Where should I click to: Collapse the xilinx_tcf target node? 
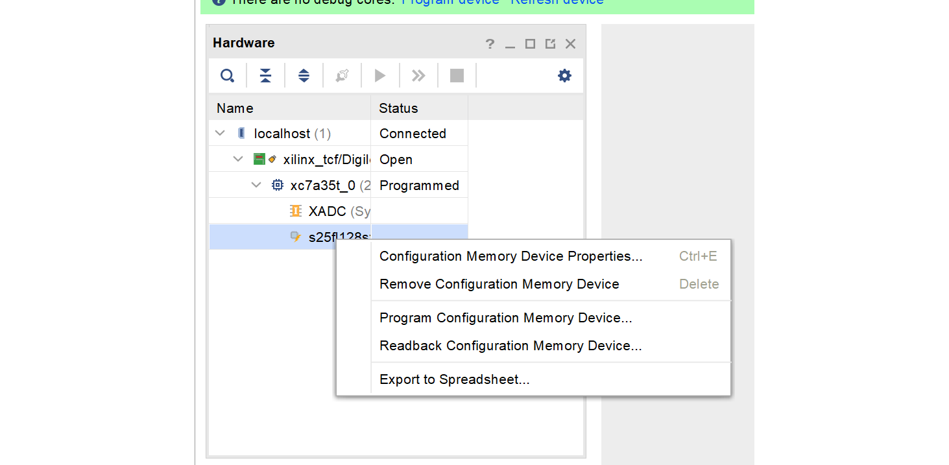coord(238,160)
